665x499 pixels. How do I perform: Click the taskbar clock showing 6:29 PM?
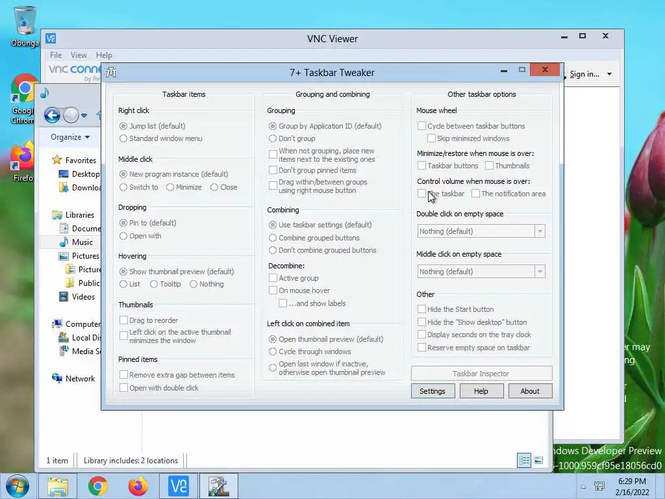(632, 486)
